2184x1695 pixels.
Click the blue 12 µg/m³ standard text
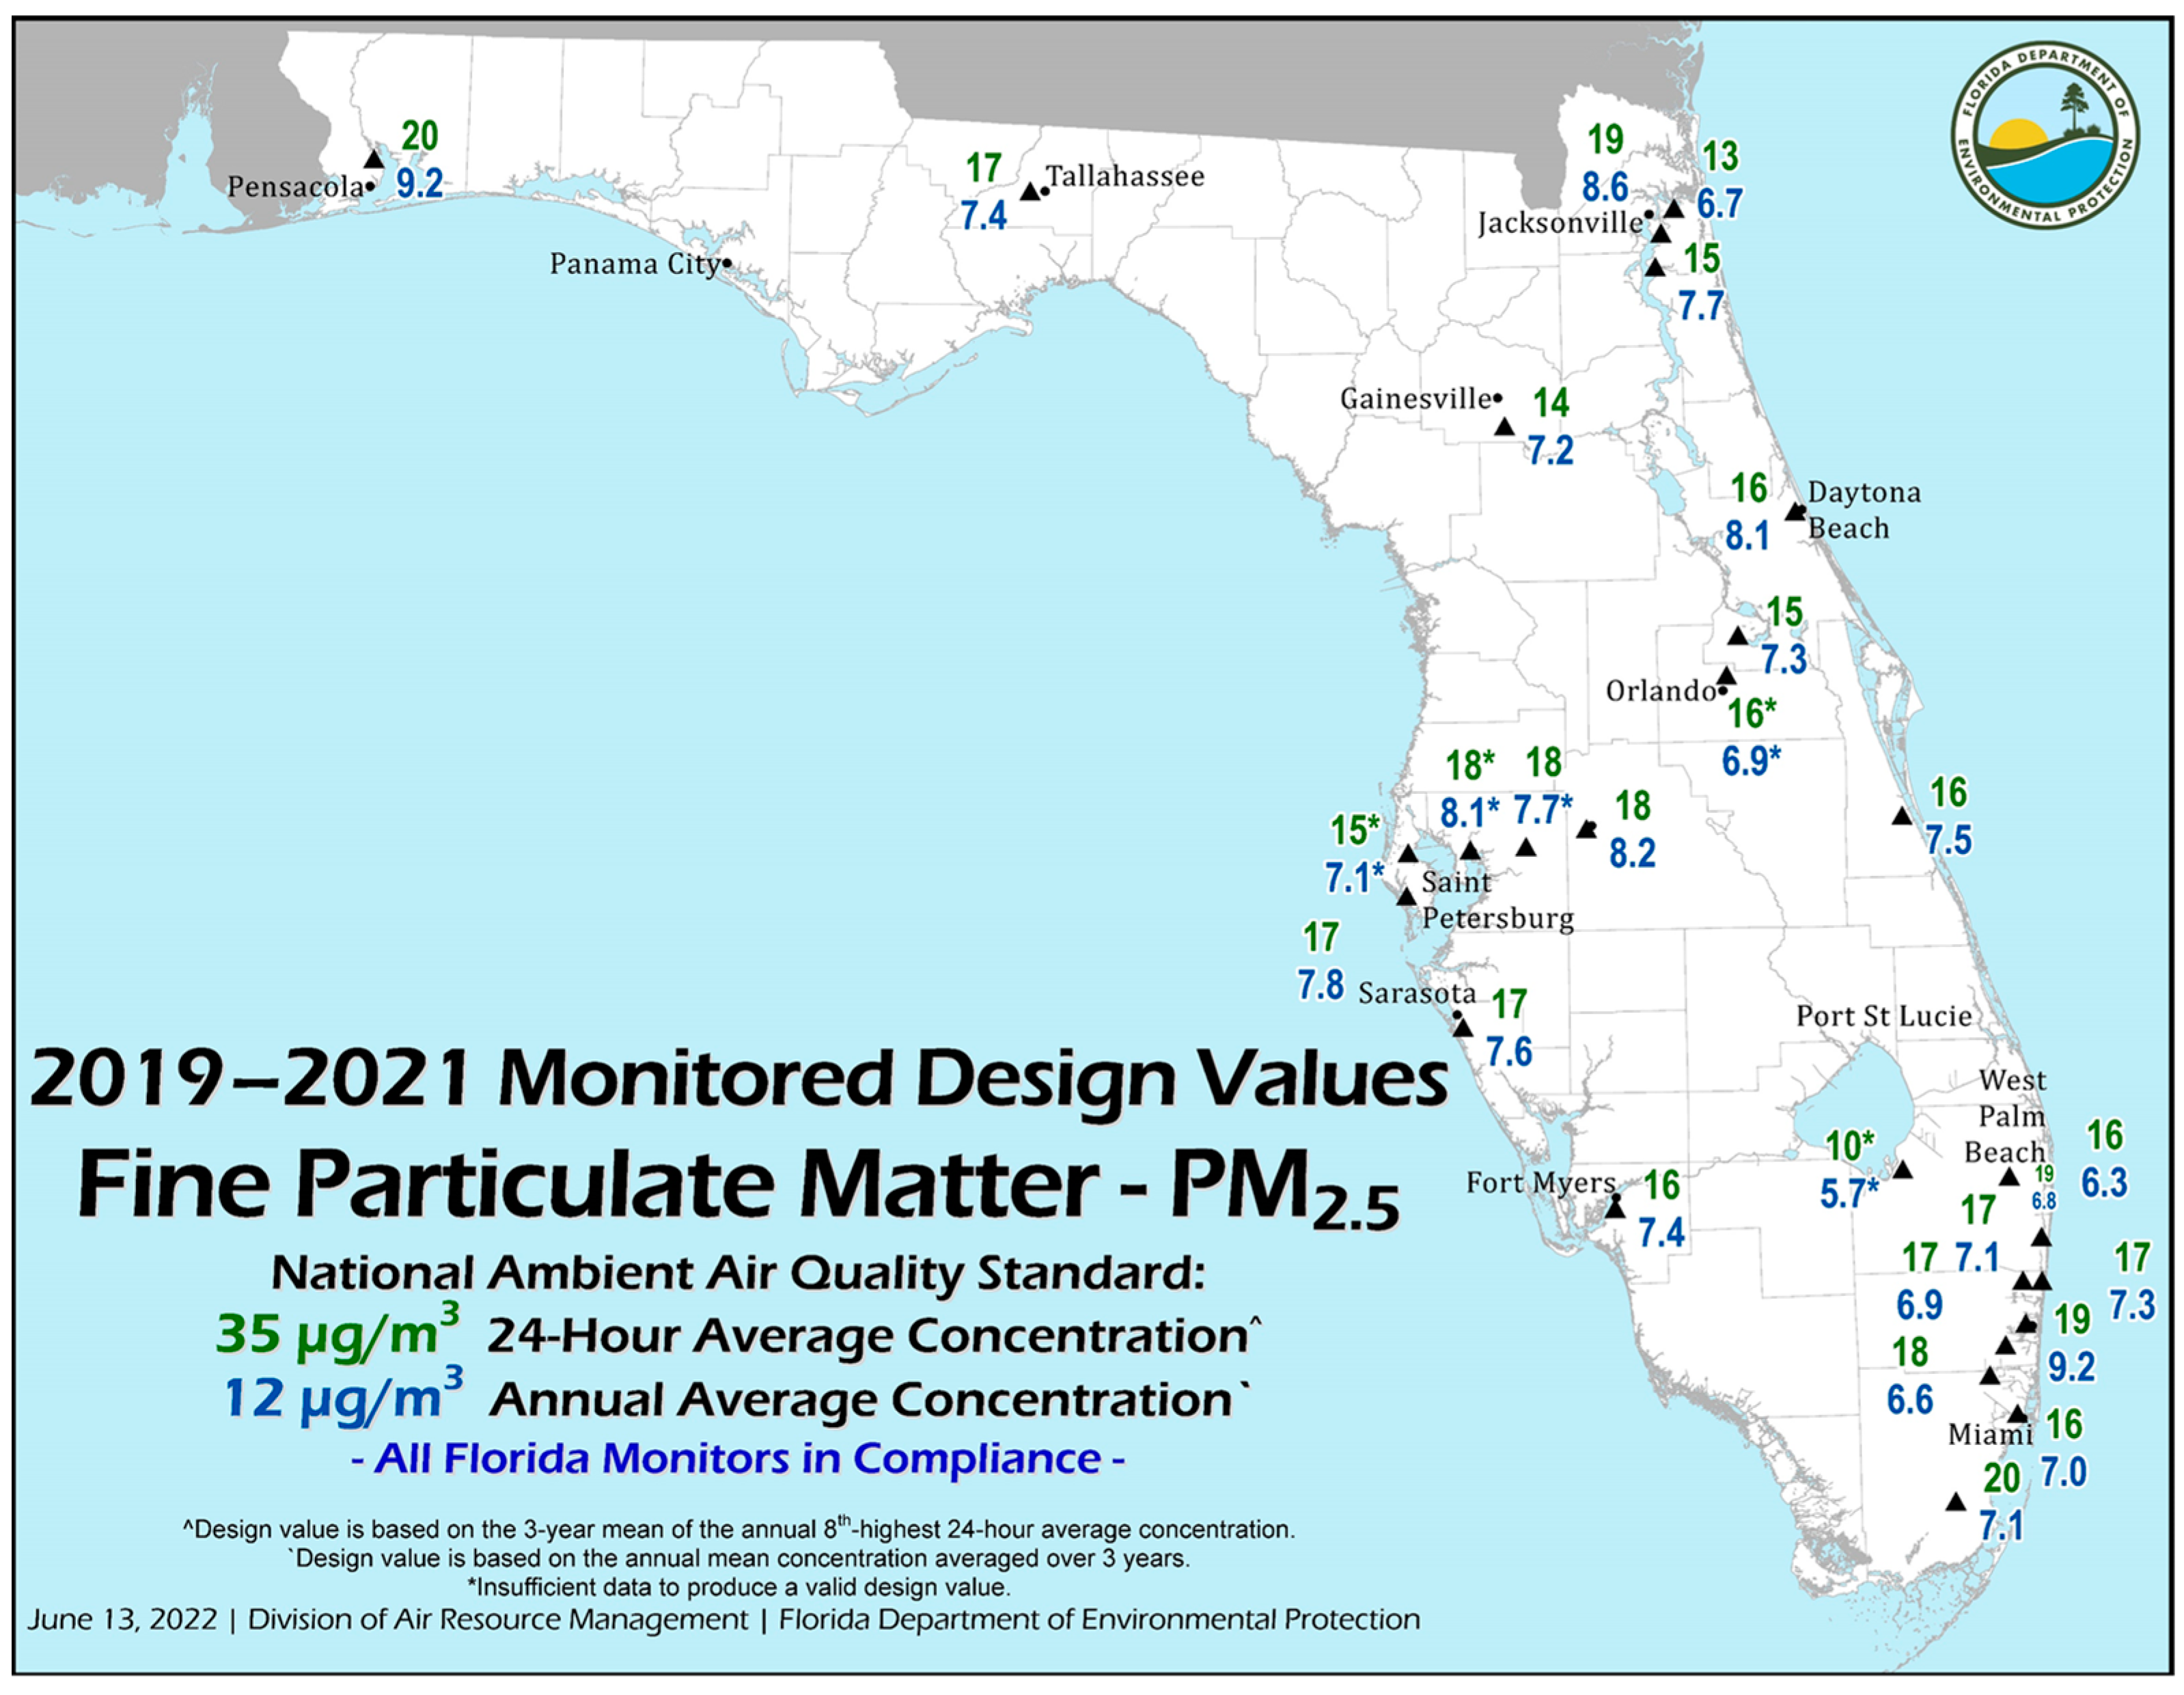(342, 1397)
